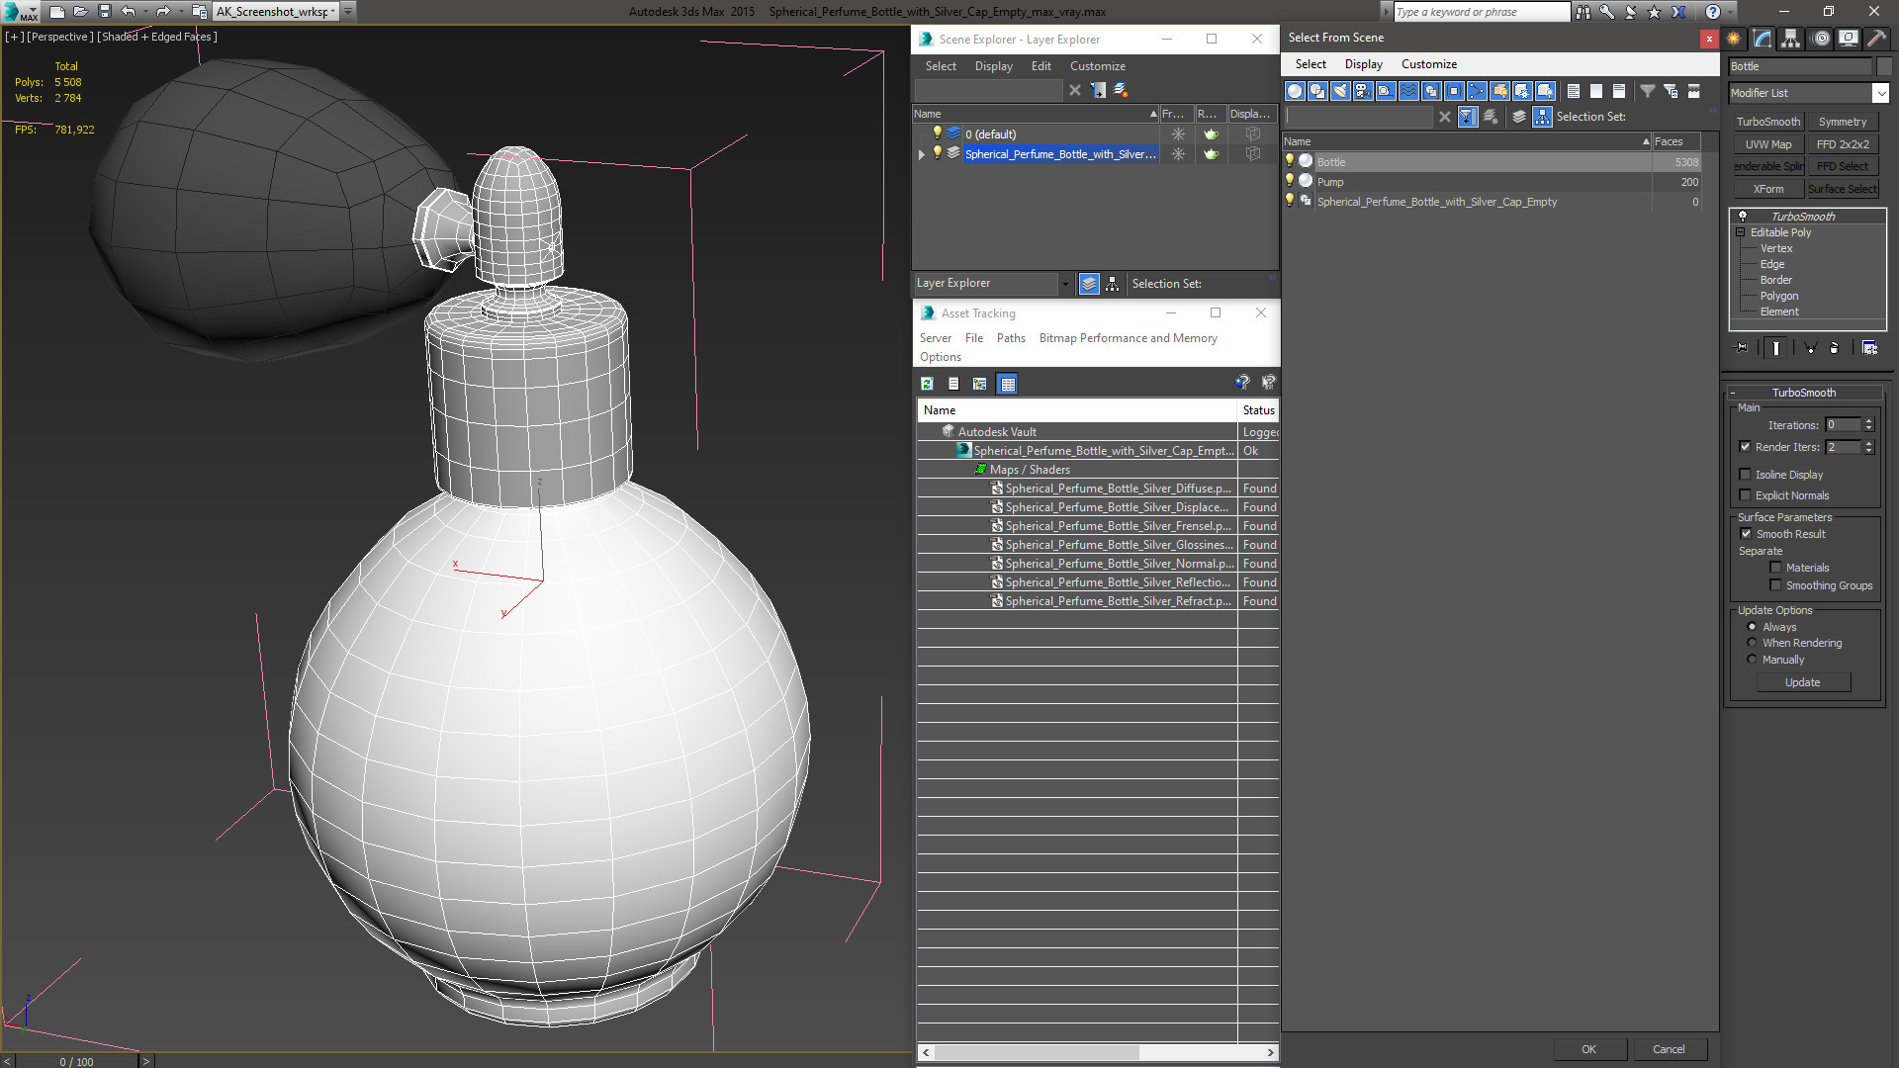Viewport: 1899px width, 1068px height.
Task: Apply Symmetry modifier button
Action: 1843,122
